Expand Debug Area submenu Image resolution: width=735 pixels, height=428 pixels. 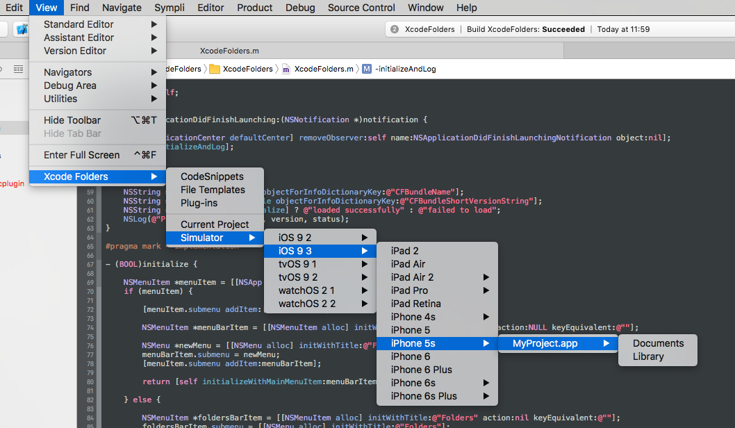pos(97,85)
